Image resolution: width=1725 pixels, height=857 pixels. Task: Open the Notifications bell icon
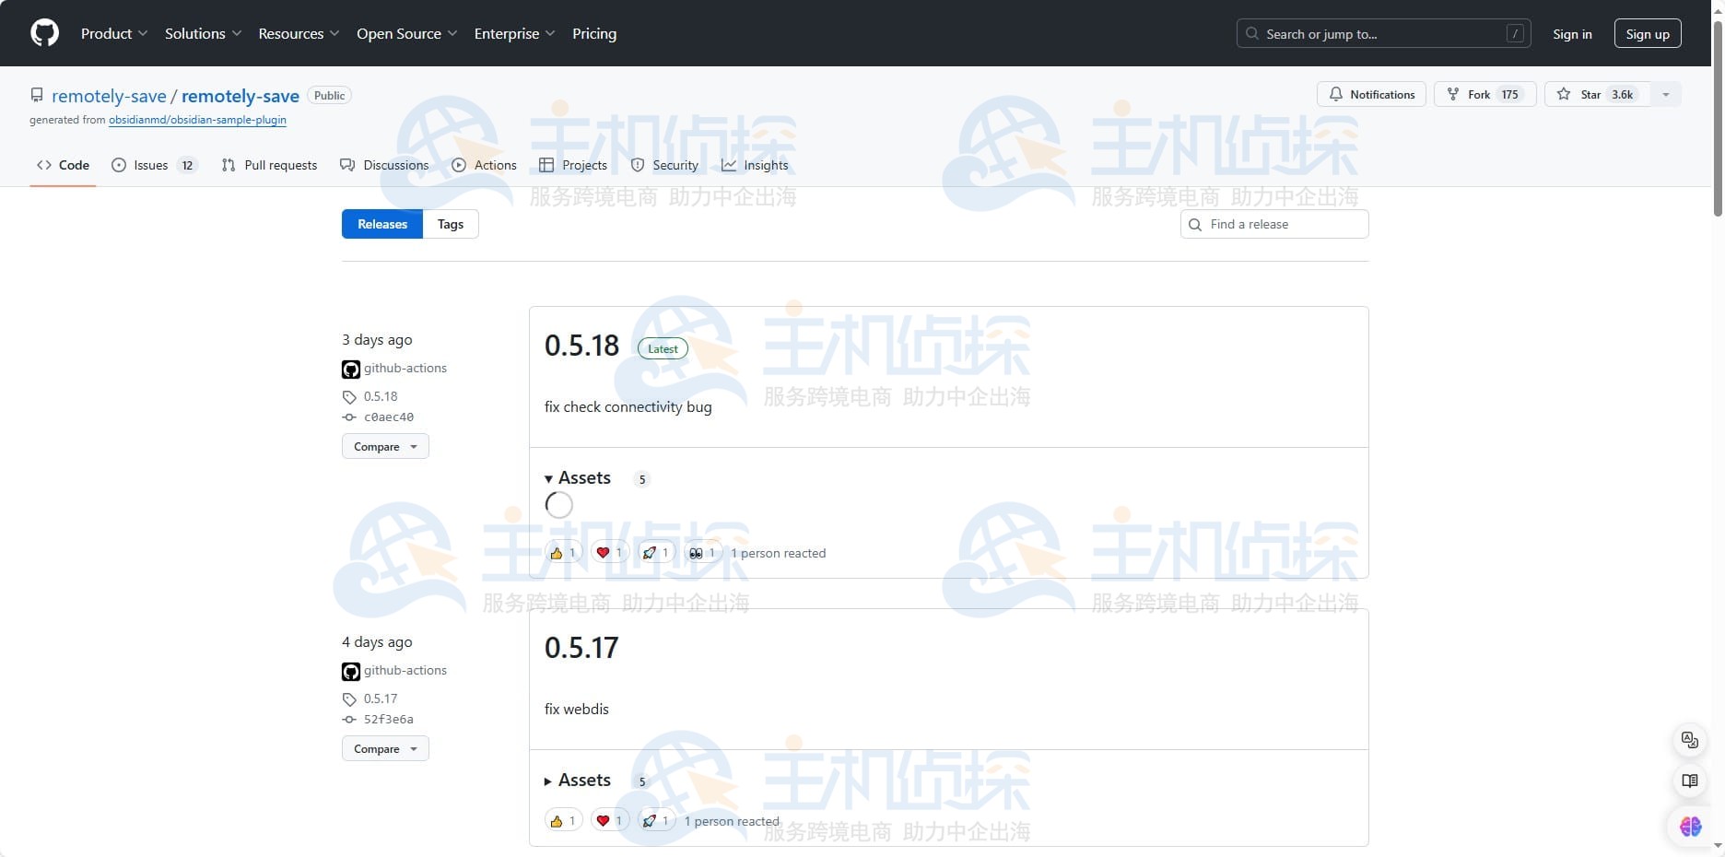pyautogui.click(x=1337, y=94)
